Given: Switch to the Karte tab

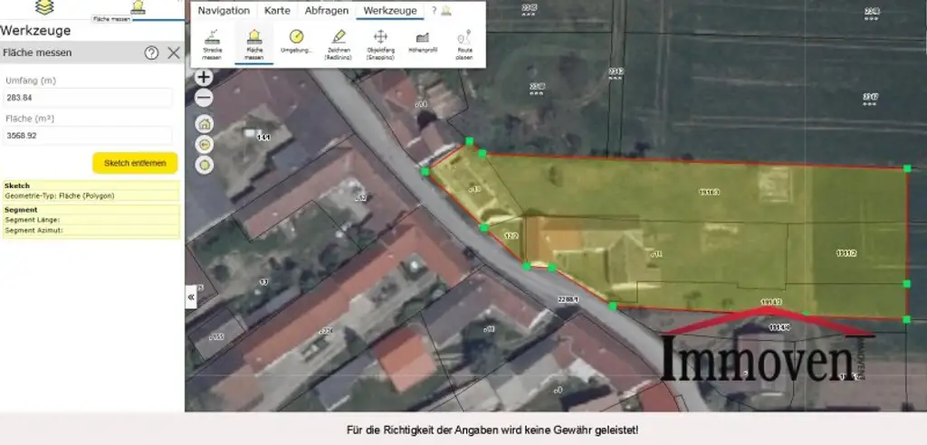Looking at the screenshot, I should (x=277, y=11).
